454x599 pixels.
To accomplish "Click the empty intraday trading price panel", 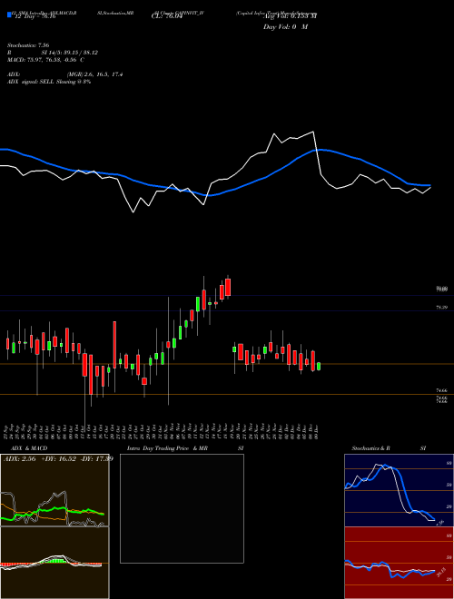I will click(182, 508).
